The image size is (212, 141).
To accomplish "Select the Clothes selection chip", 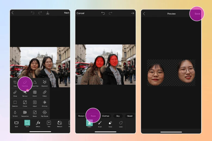I will pyautogui.click(x=105, y=116).
